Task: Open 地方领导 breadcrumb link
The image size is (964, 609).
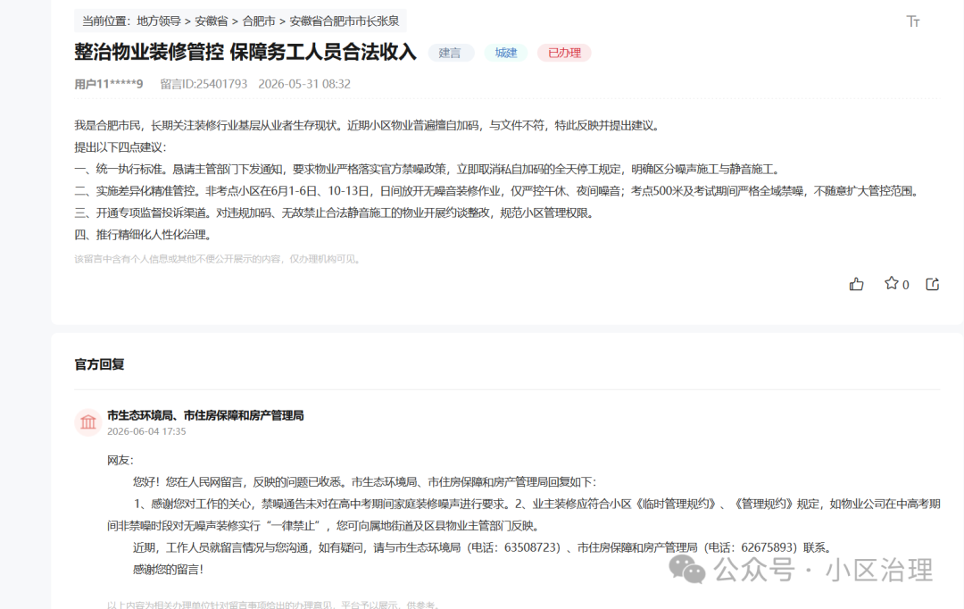Action: (x=159, y=21)
